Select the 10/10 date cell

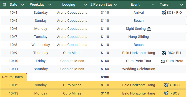pyautogui.click(x=13, y=61)
